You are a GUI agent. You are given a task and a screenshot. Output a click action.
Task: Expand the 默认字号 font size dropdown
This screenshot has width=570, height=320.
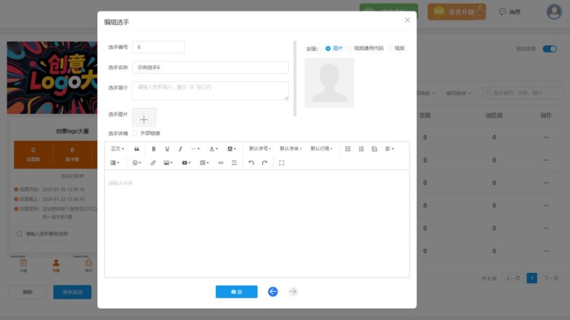(261, 149)
